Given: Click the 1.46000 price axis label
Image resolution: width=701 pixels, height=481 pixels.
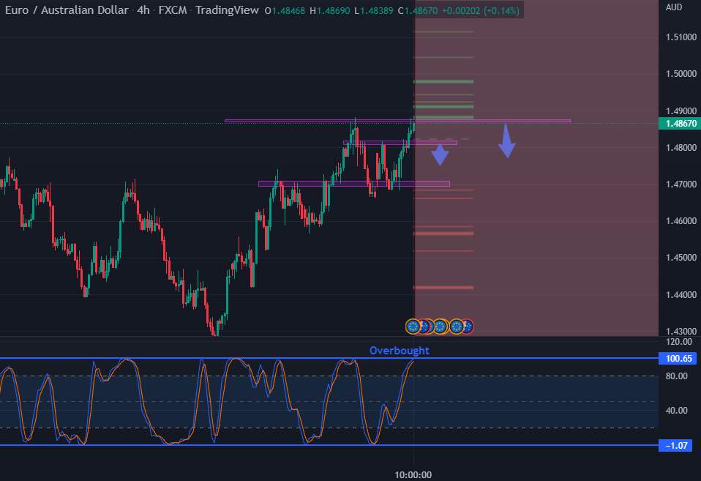Looking at the screenshot, I should 681,221.
